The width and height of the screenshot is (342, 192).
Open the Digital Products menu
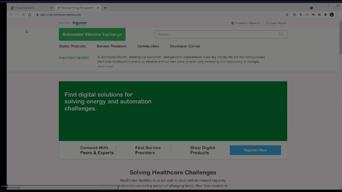point(72,46)
